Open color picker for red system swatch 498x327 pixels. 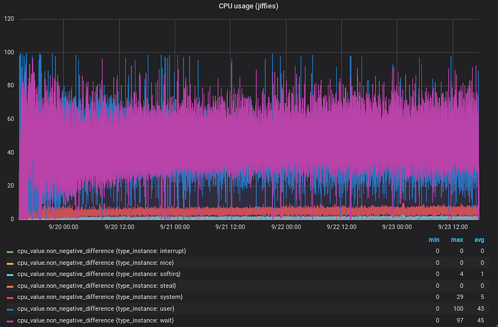(10, 298)
